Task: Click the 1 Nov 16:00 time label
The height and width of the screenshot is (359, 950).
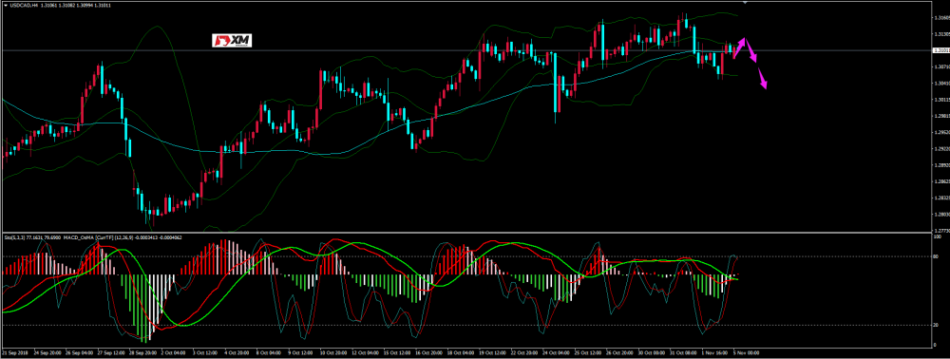Action: tap(715, 353)
